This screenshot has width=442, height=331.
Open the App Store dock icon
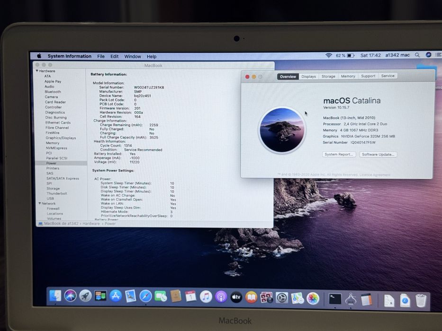coord(115,296)
